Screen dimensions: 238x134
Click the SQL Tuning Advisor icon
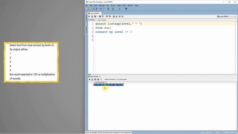pos(103,16)
